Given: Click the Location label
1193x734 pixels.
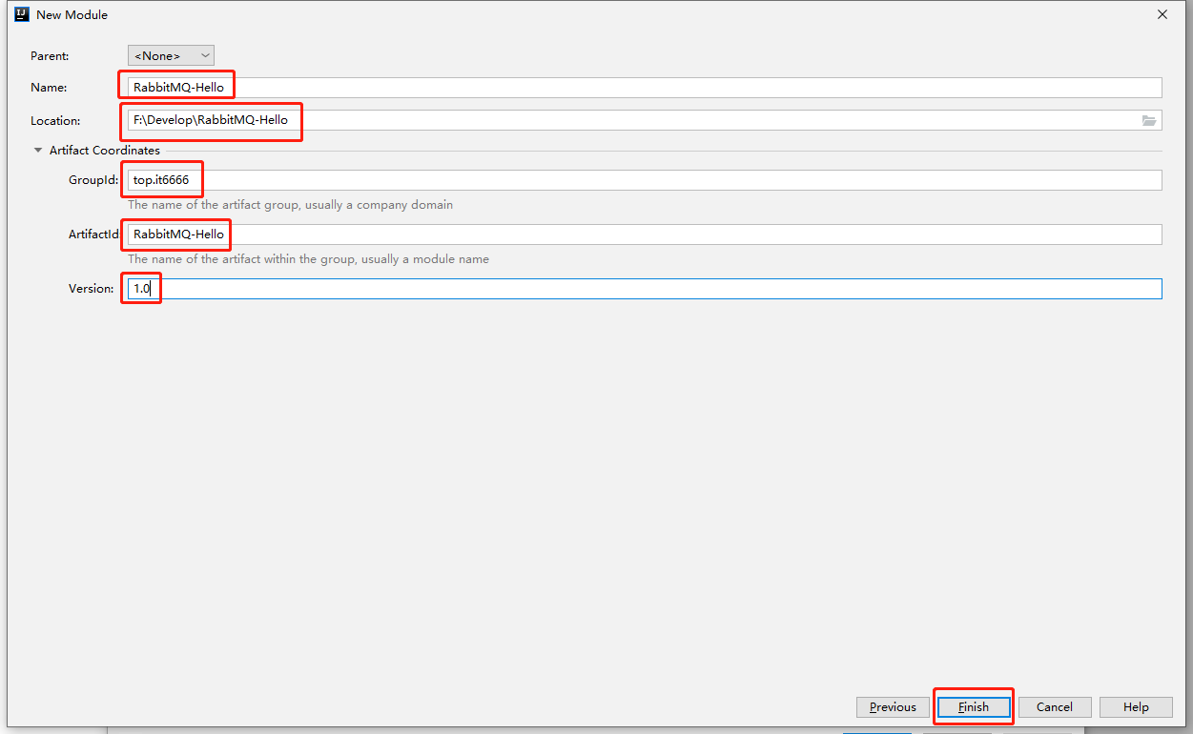Looking at the screenshot, I should pos(55,121).
